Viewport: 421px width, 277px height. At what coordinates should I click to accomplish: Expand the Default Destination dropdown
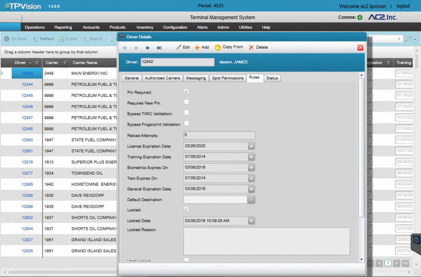(x=251, y=199)
